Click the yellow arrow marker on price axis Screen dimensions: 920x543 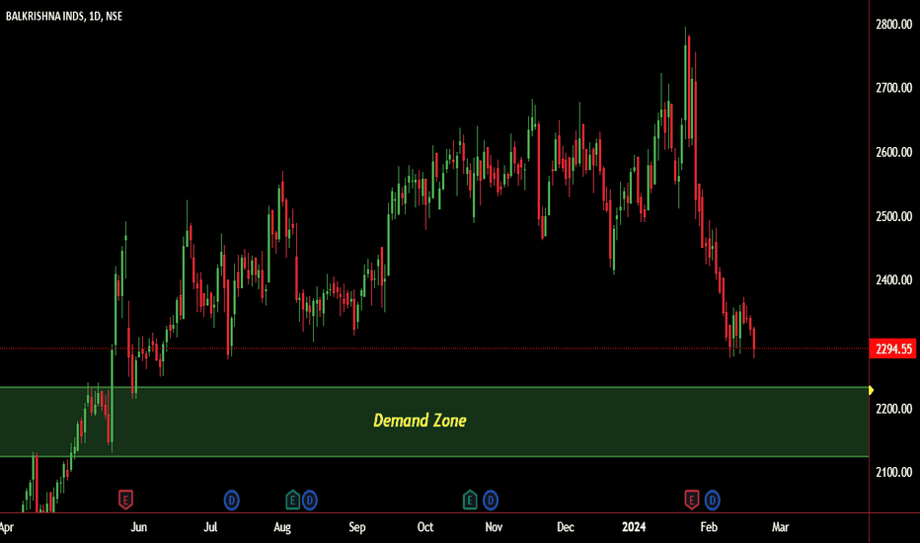pos(871,390)
